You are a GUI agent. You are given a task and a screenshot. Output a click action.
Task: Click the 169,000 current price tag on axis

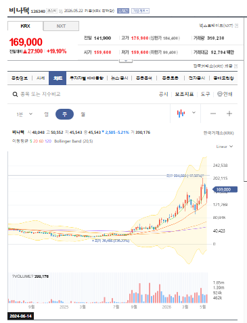[225, 189]
